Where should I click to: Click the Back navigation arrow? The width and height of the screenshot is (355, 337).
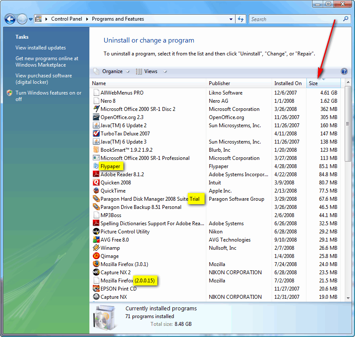(10, 19)
